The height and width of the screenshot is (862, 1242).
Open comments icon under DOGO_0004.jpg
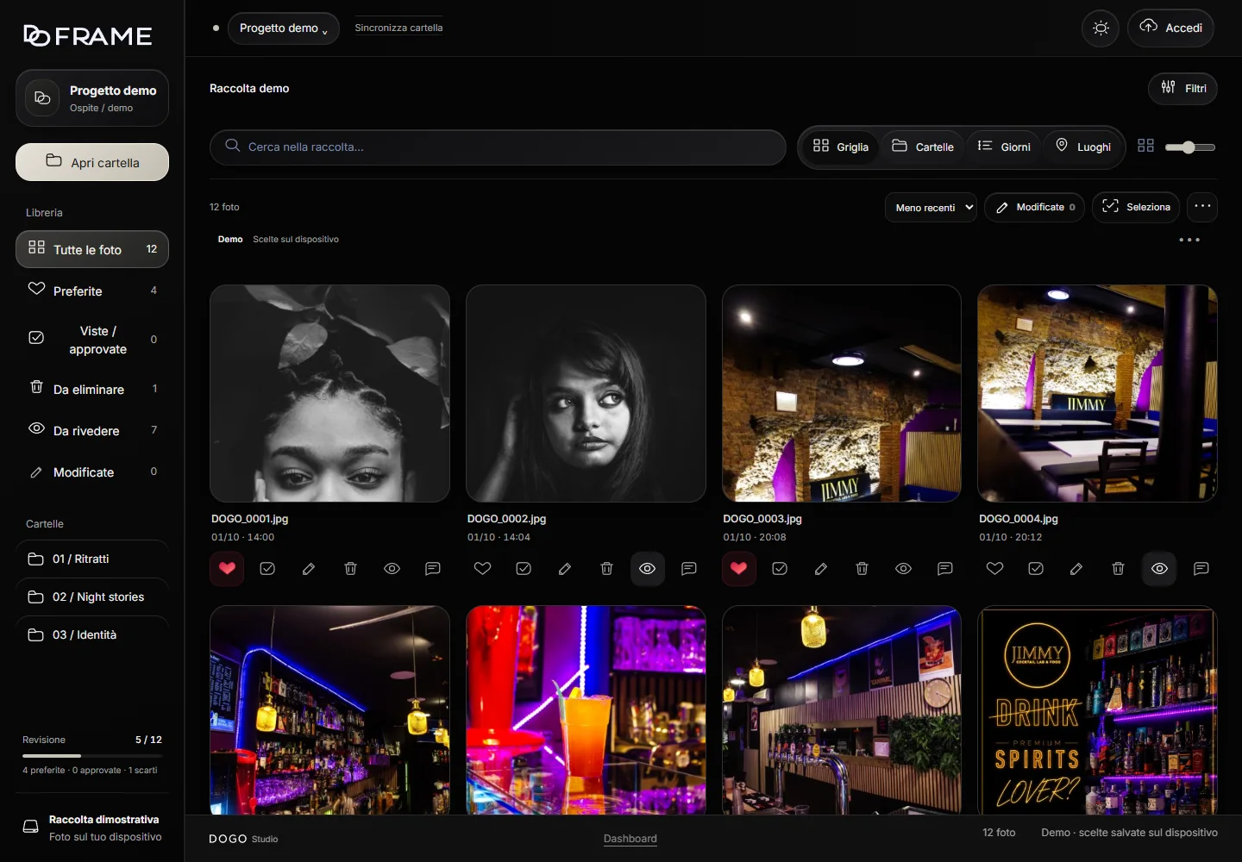1201,569
